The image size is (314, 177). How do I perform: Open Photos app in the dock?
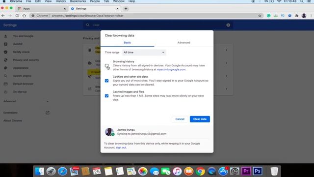point(143,171)
